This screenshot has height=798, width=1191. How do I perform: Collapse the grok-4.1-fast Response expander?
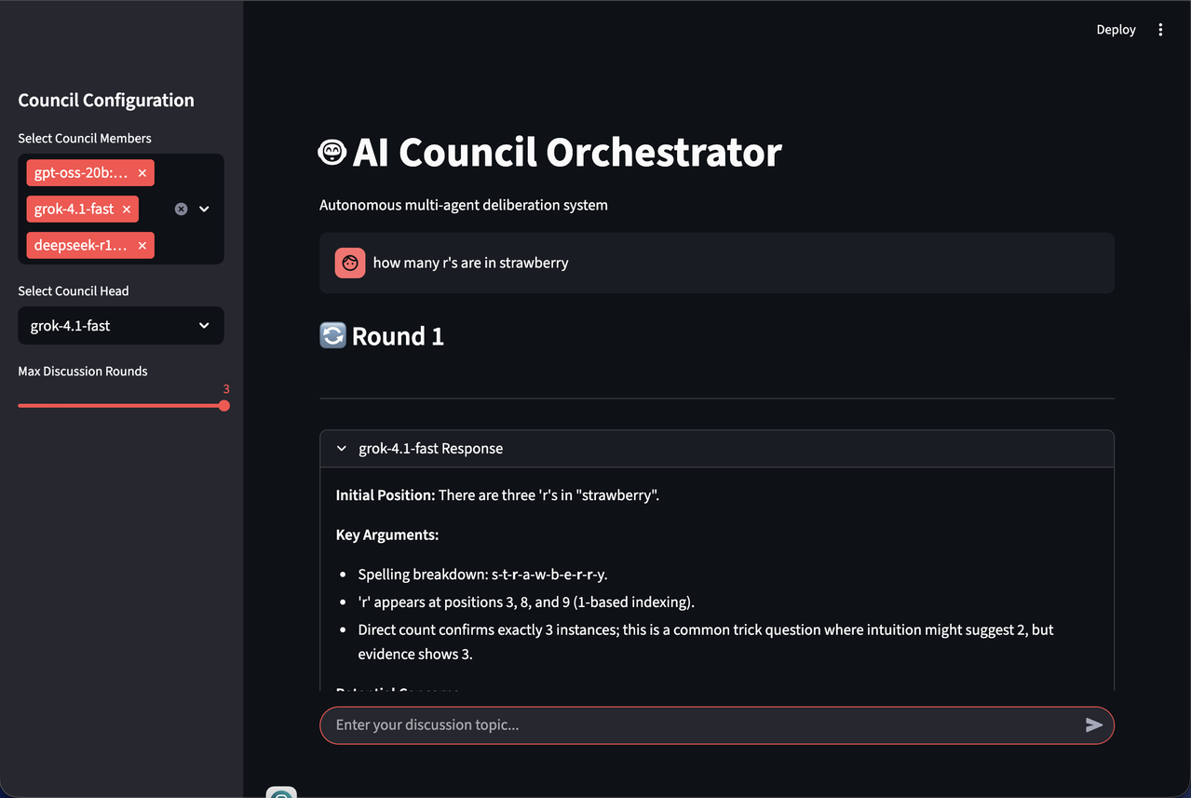pyautogui.click(x=716, y=449)
